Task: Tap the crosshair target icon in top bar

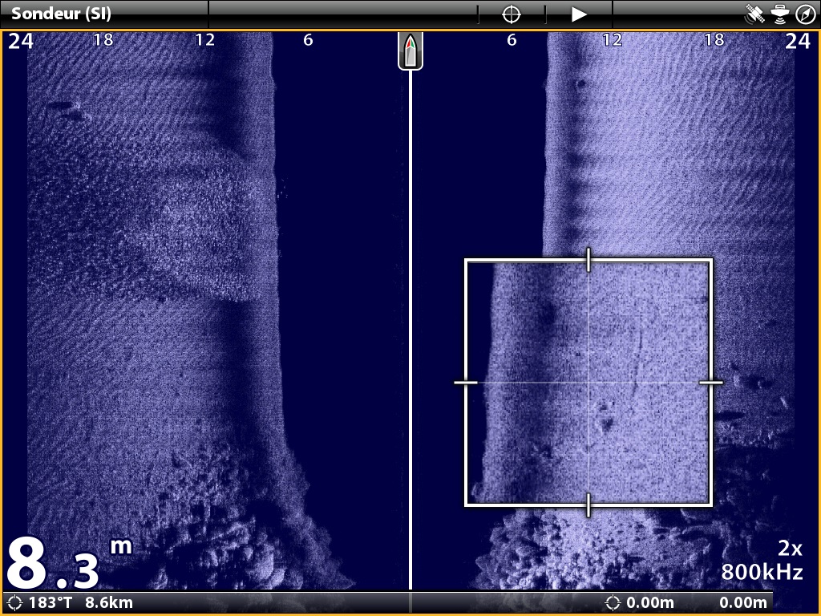Action: tap(511, 14)
